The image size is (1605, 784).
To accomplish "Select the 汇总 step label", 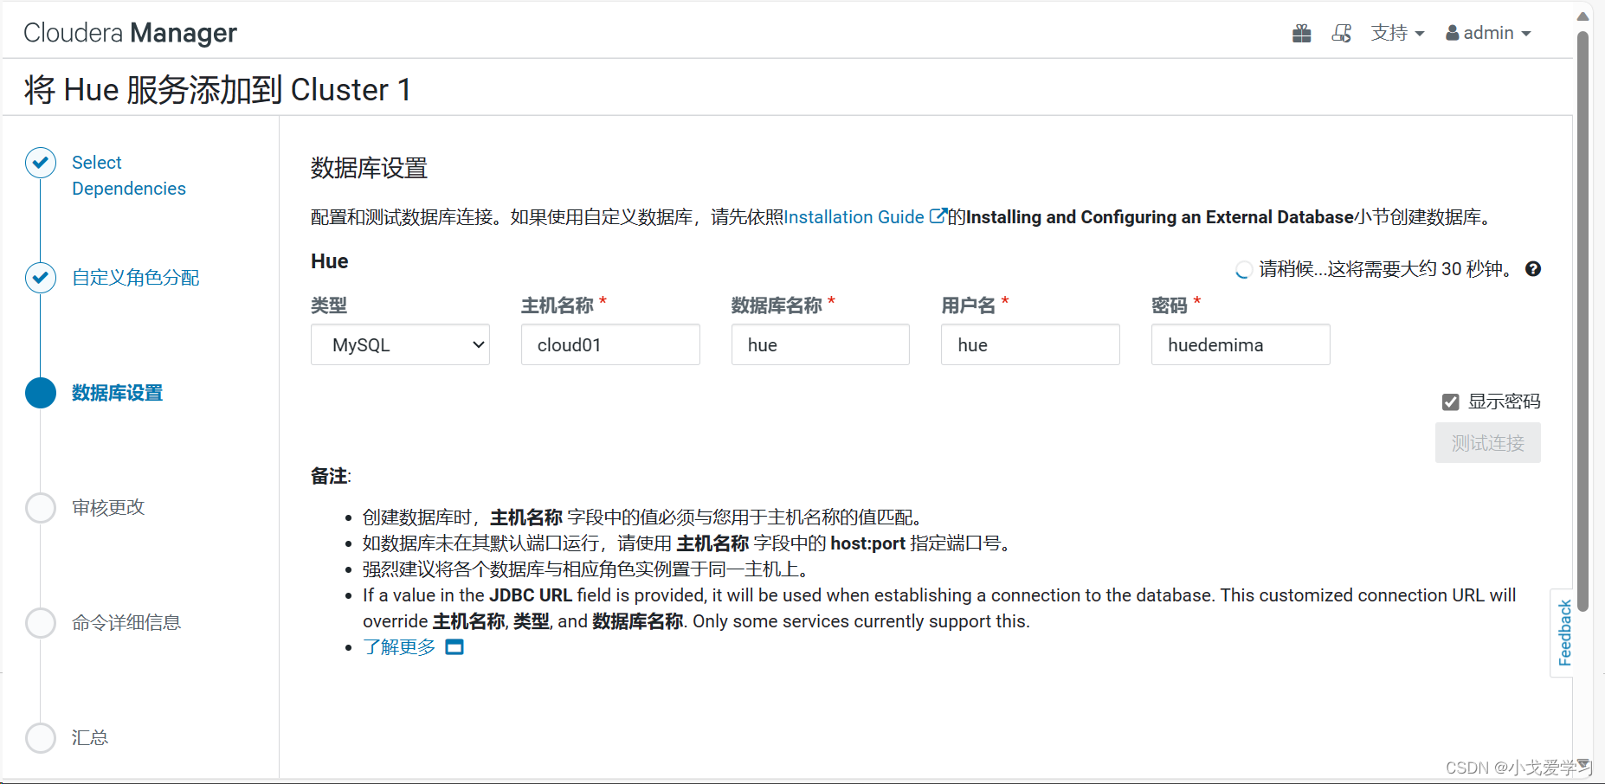I will pyautogui.click(x=90, y=738).
